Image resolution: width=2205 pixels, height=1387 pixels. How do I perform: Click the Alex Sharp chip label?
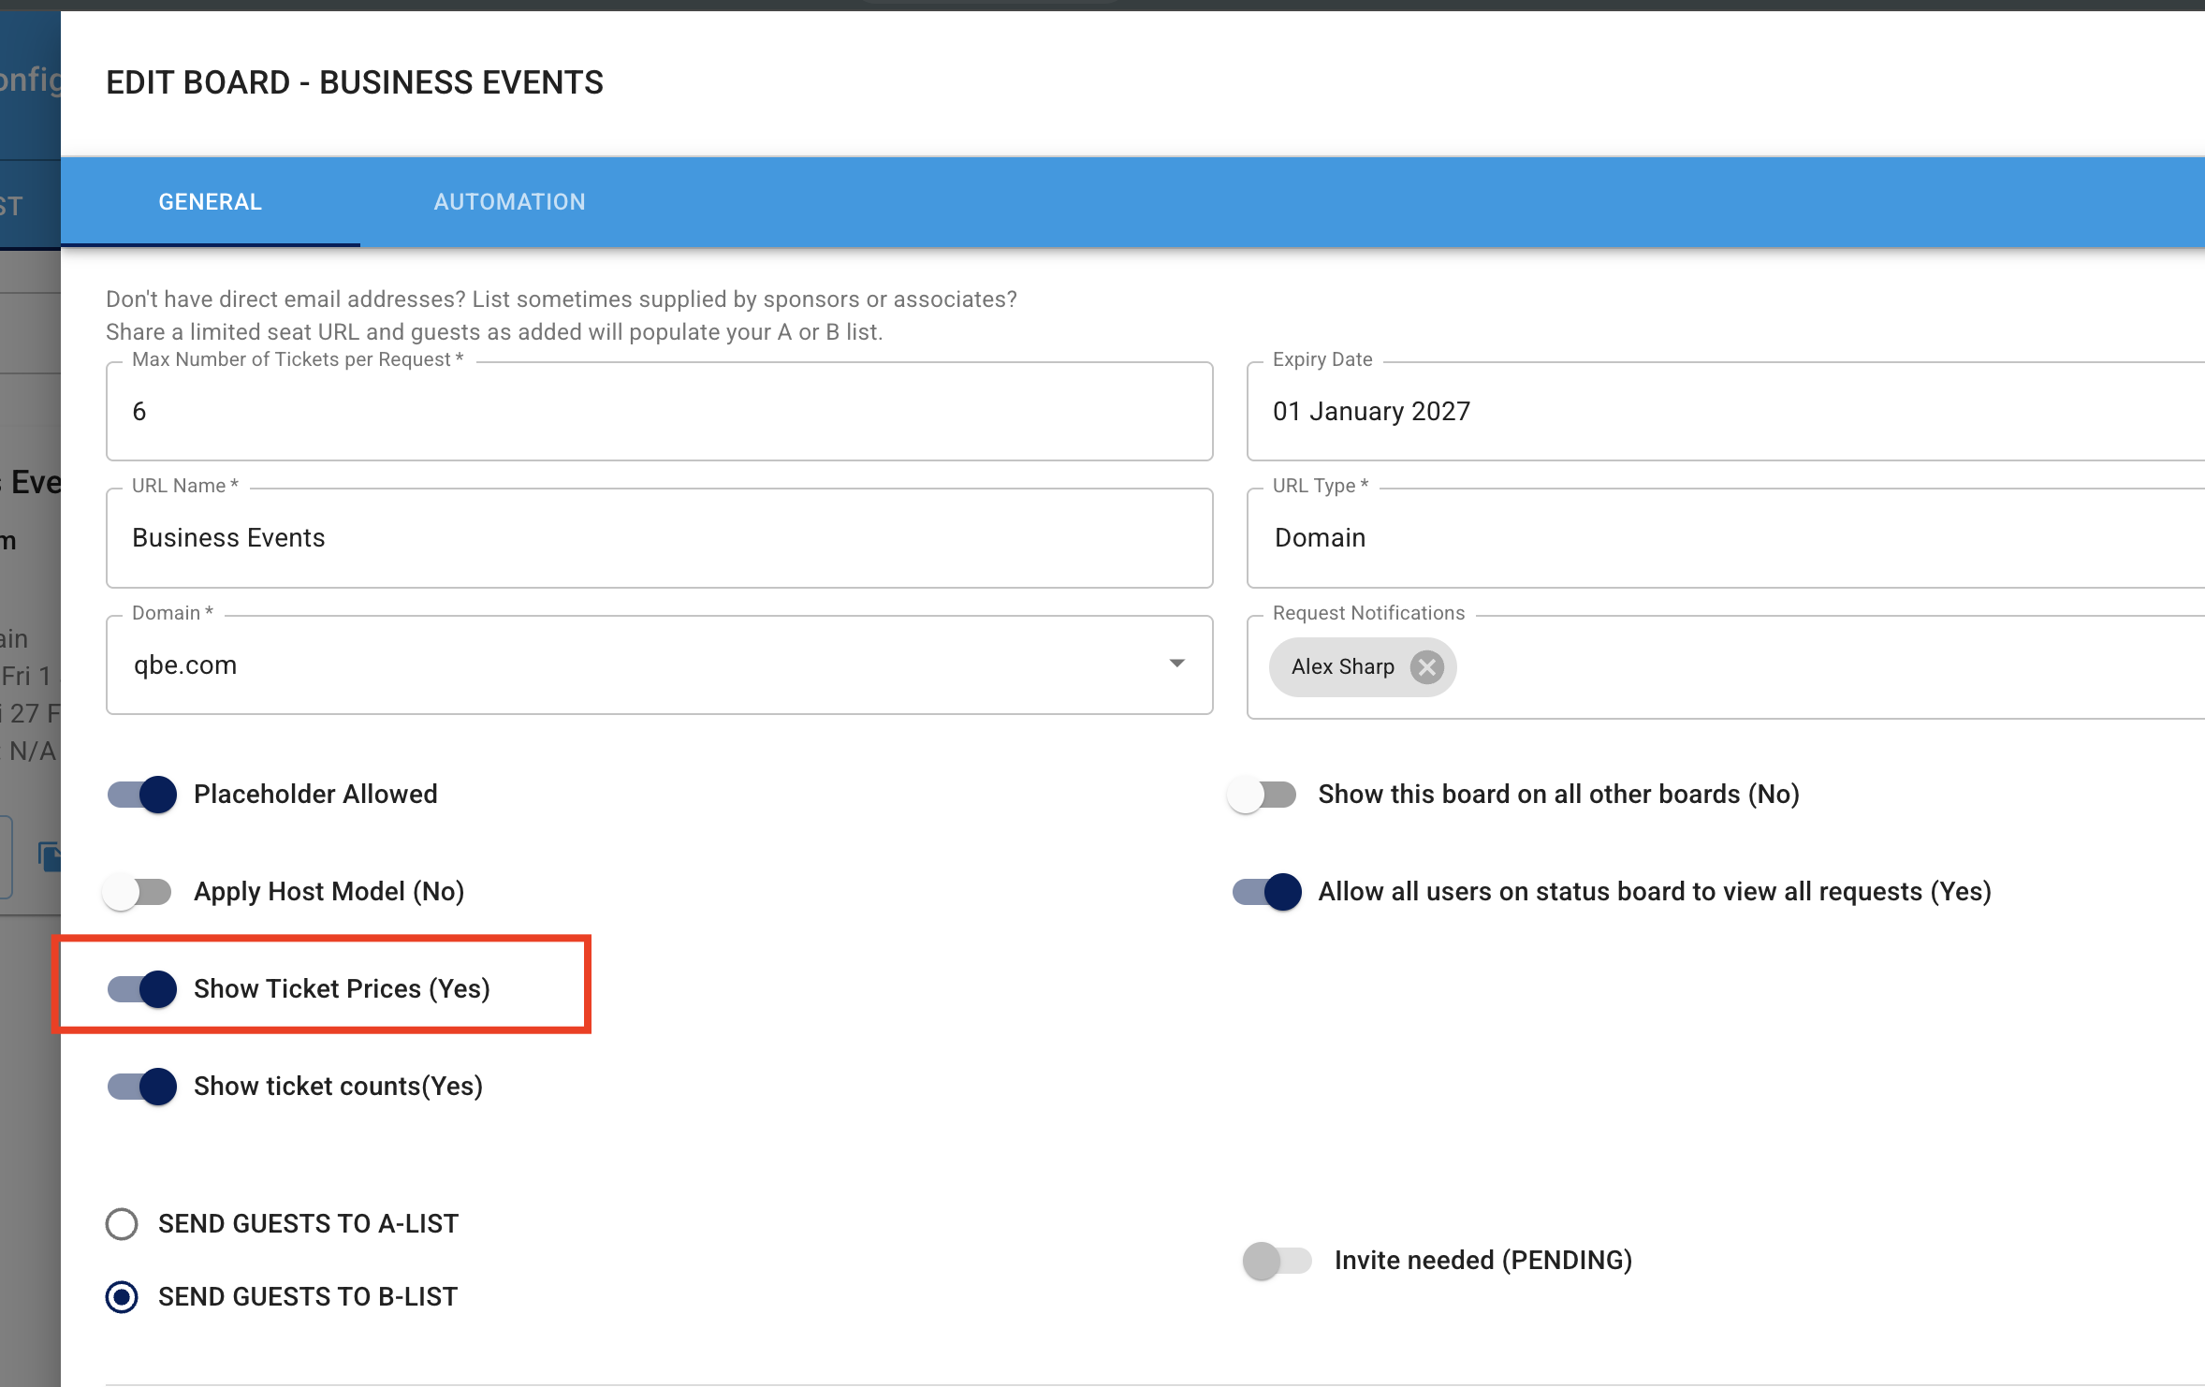click(x=1342, y=667)
